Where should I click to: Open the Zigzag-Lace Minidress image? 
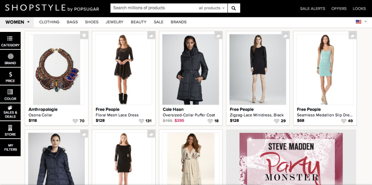258,69
